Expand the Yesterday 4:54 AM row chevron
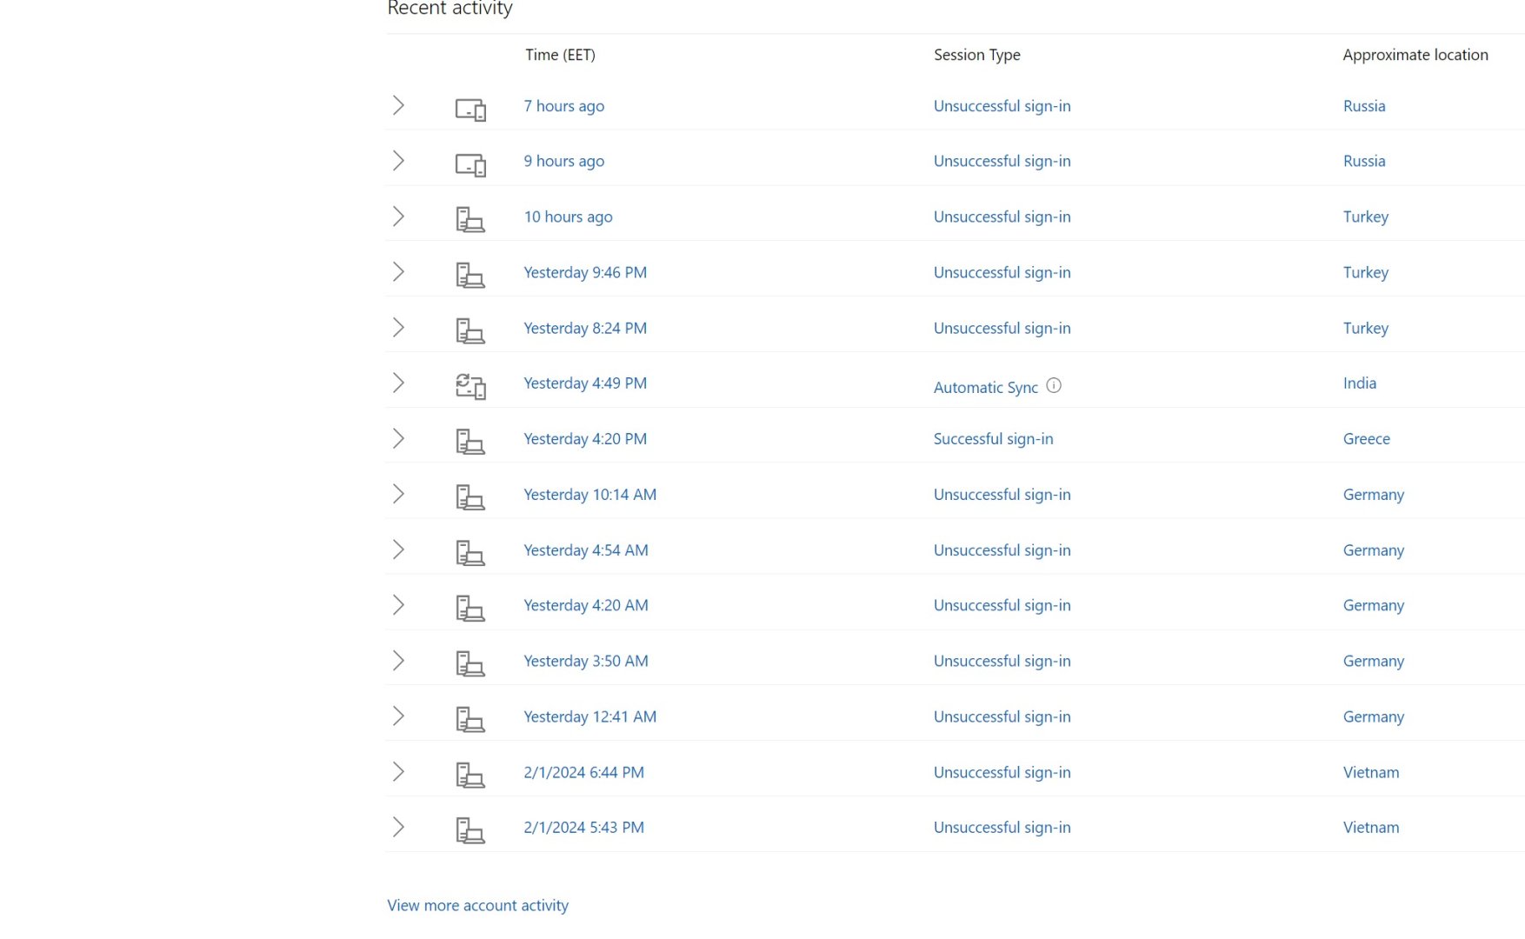This screenshot has height=939, width=1525. [398, 549]
